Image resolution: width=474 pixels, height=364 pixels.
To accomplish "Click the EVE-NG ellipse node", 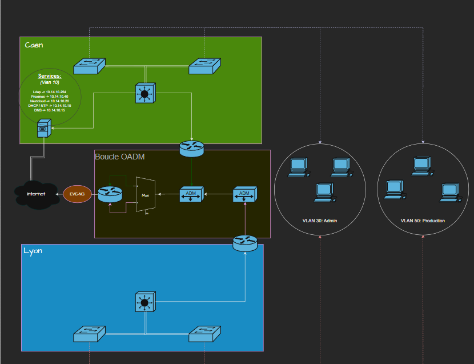I will click(x=77, y=194).
